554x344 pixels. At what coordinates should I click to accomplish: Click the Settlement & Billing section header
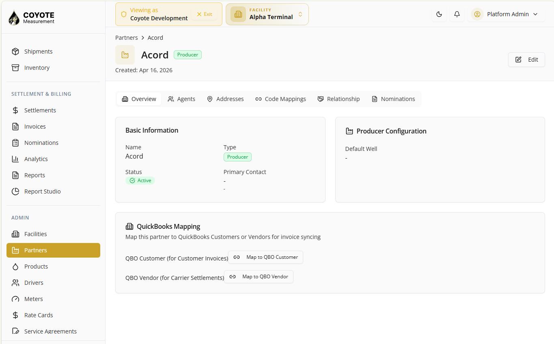(x=41, y=94)
